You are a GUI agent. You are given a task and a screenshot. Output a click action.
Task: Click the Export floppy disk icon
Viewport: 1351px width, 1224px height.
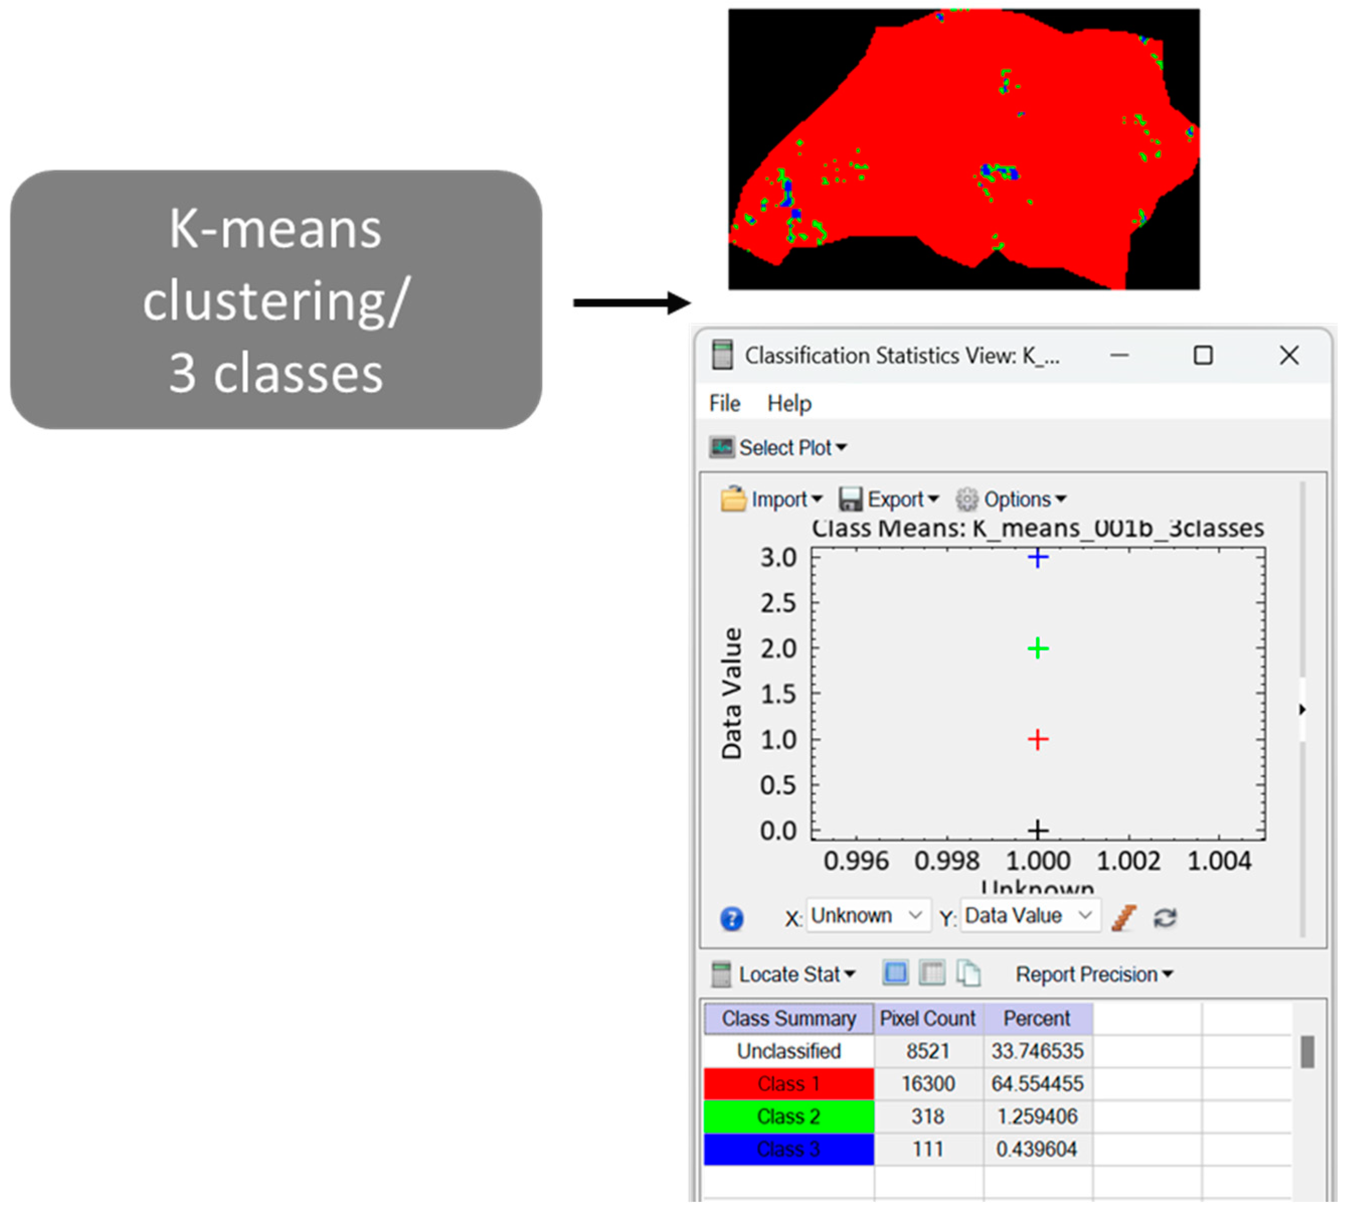pos(850,499)
